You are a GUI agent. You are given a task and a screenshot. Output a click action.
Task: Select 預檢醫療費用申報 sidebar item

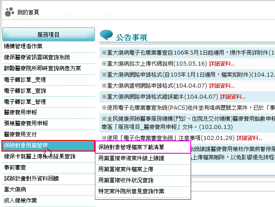(26, 123)
